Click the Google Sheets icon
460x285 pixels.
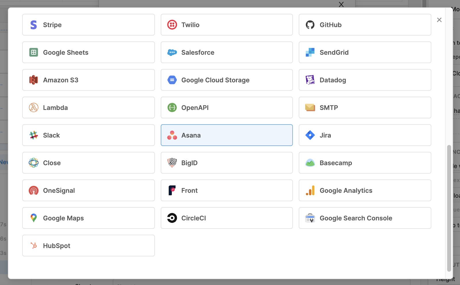(x=34, y=52)
